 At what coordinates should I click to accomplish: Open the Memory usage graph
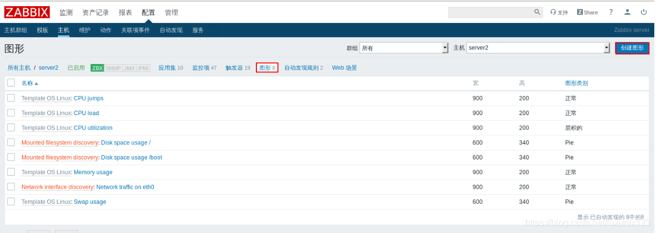(93, 172)
